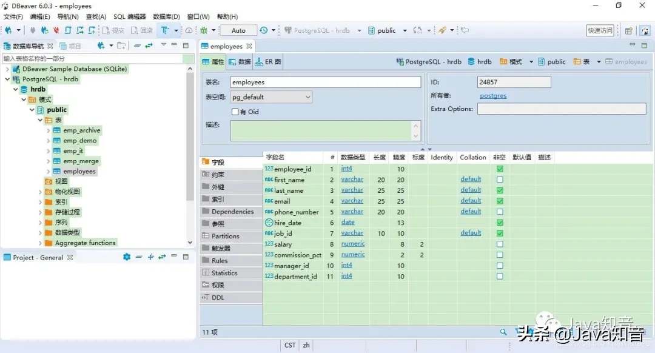655x353 pixels.
Task: Toggle not-null checkbox for last_name
Action: point(500,190)
